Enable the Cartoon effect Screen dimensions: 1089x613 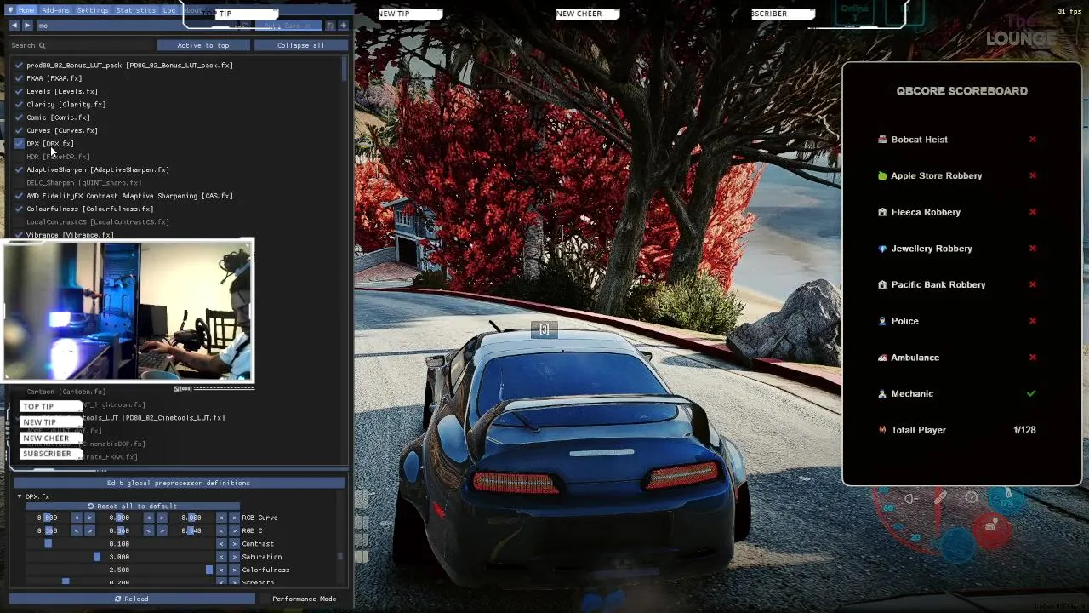click(19, 392)
